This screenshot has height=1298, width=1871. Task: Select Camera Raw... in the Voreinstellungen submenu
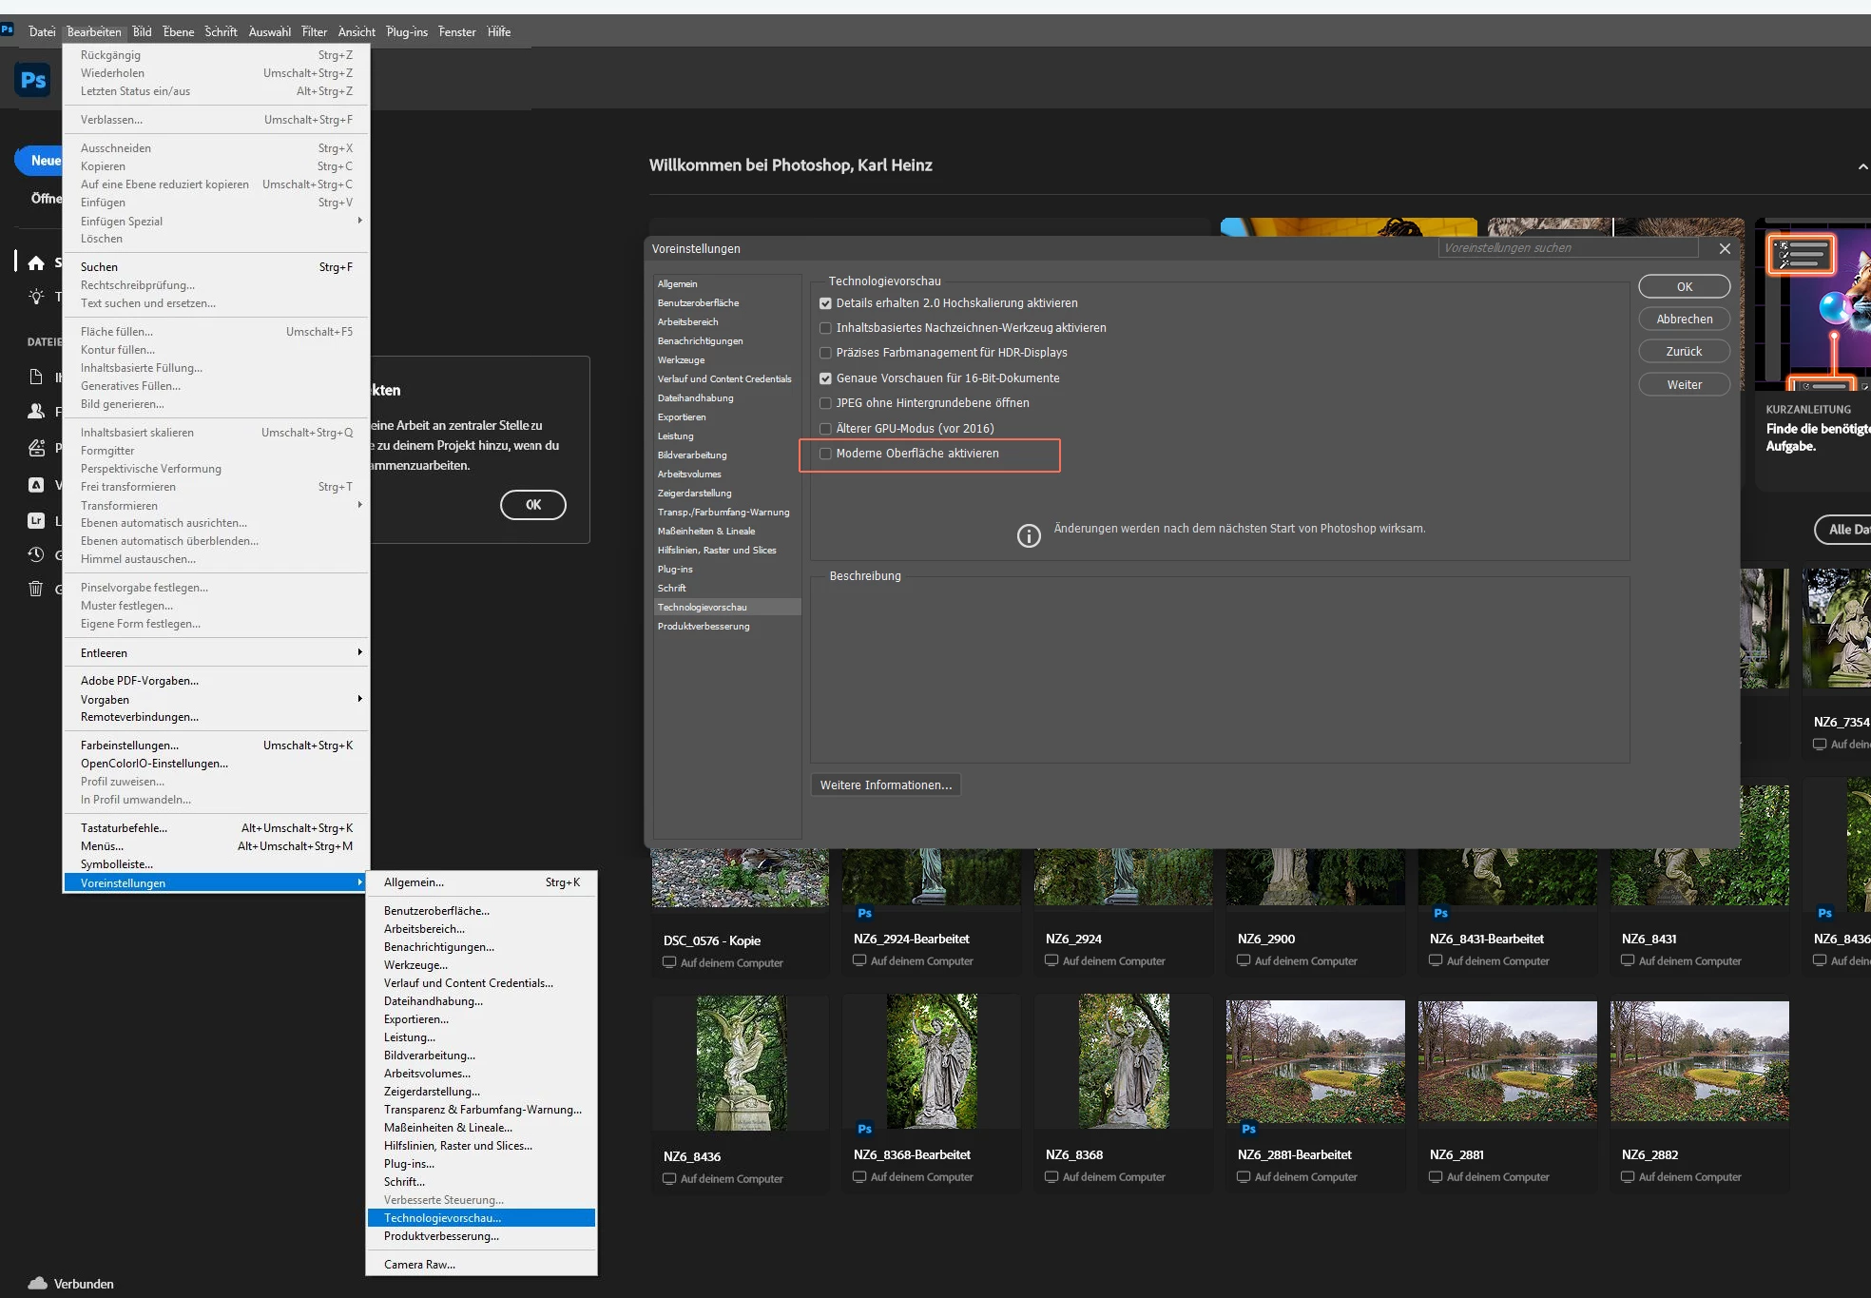tap(481, 1265)
